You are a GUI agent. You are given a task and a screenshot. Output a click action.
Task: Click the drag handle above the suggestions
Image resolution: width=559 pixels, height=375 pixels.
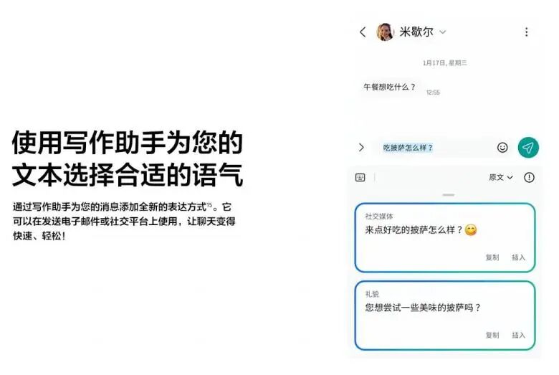click(448, 195)
